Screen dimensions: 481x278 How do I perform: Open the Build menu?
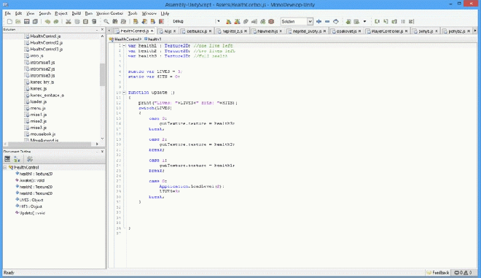coord(76,14)
